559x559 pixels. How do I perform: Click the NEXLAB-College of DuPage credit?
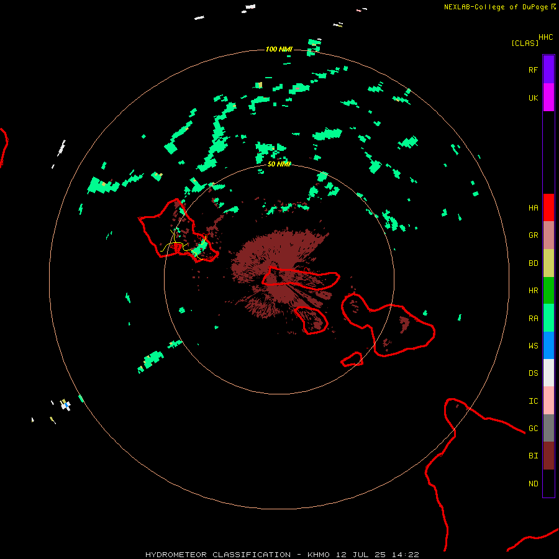click(x=496, y=7)
